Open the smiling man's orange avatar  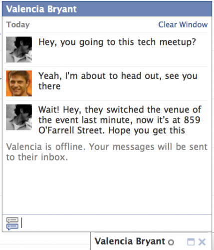(x=19, y=83)
